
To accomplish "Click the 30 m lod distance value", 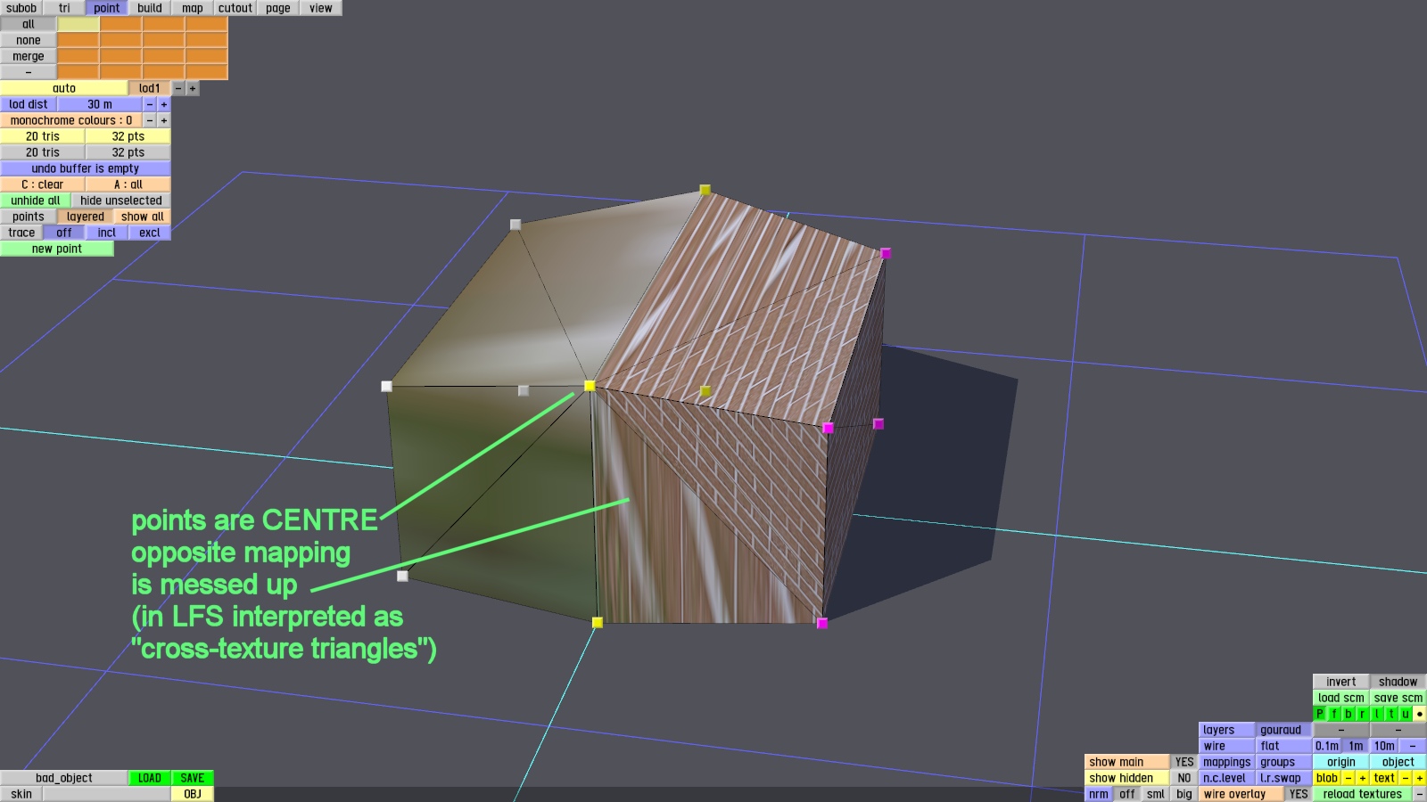I will [100, 104].
